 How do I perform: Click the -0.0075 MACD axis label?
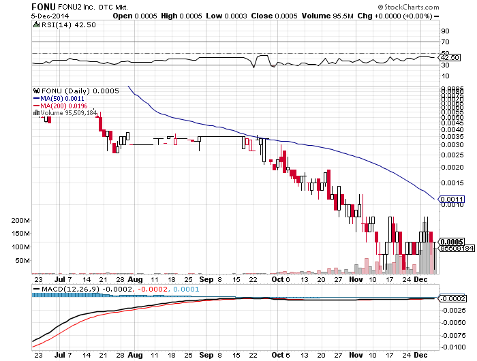coord(453,335)
